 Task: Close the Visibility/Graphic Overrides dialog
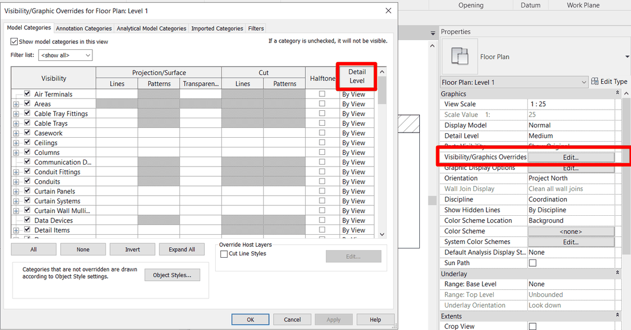coord(388,10)
